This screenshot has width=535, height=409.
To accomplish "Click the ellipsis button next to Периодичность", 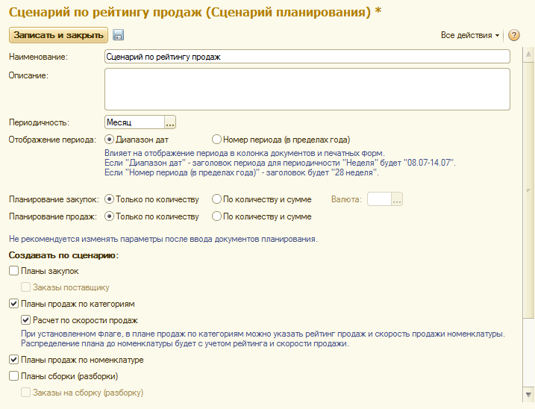I will tap(169, 122).
